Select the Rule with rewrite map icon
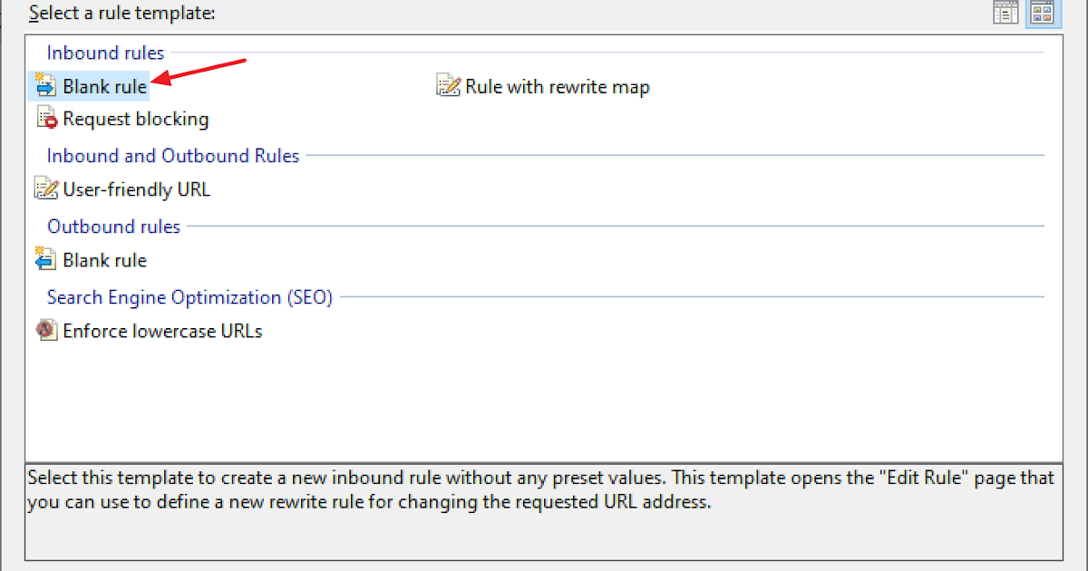1088x571 pixels. pyautogui.click(x=449, y=86)
